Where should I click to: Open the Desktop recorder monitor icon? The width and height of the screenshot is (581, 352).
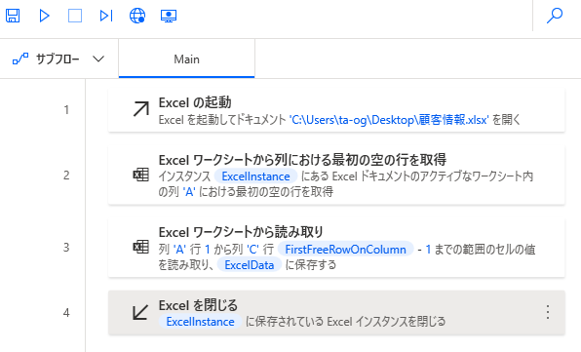[169, 16]
